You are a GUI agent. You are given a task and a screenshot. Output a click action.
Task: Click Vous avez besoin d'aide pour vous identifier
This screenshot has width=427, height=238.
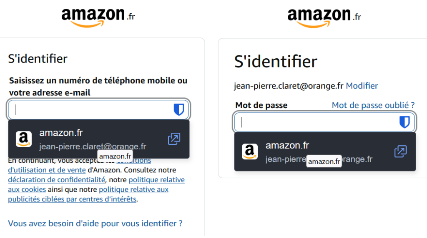coord(95,223)
